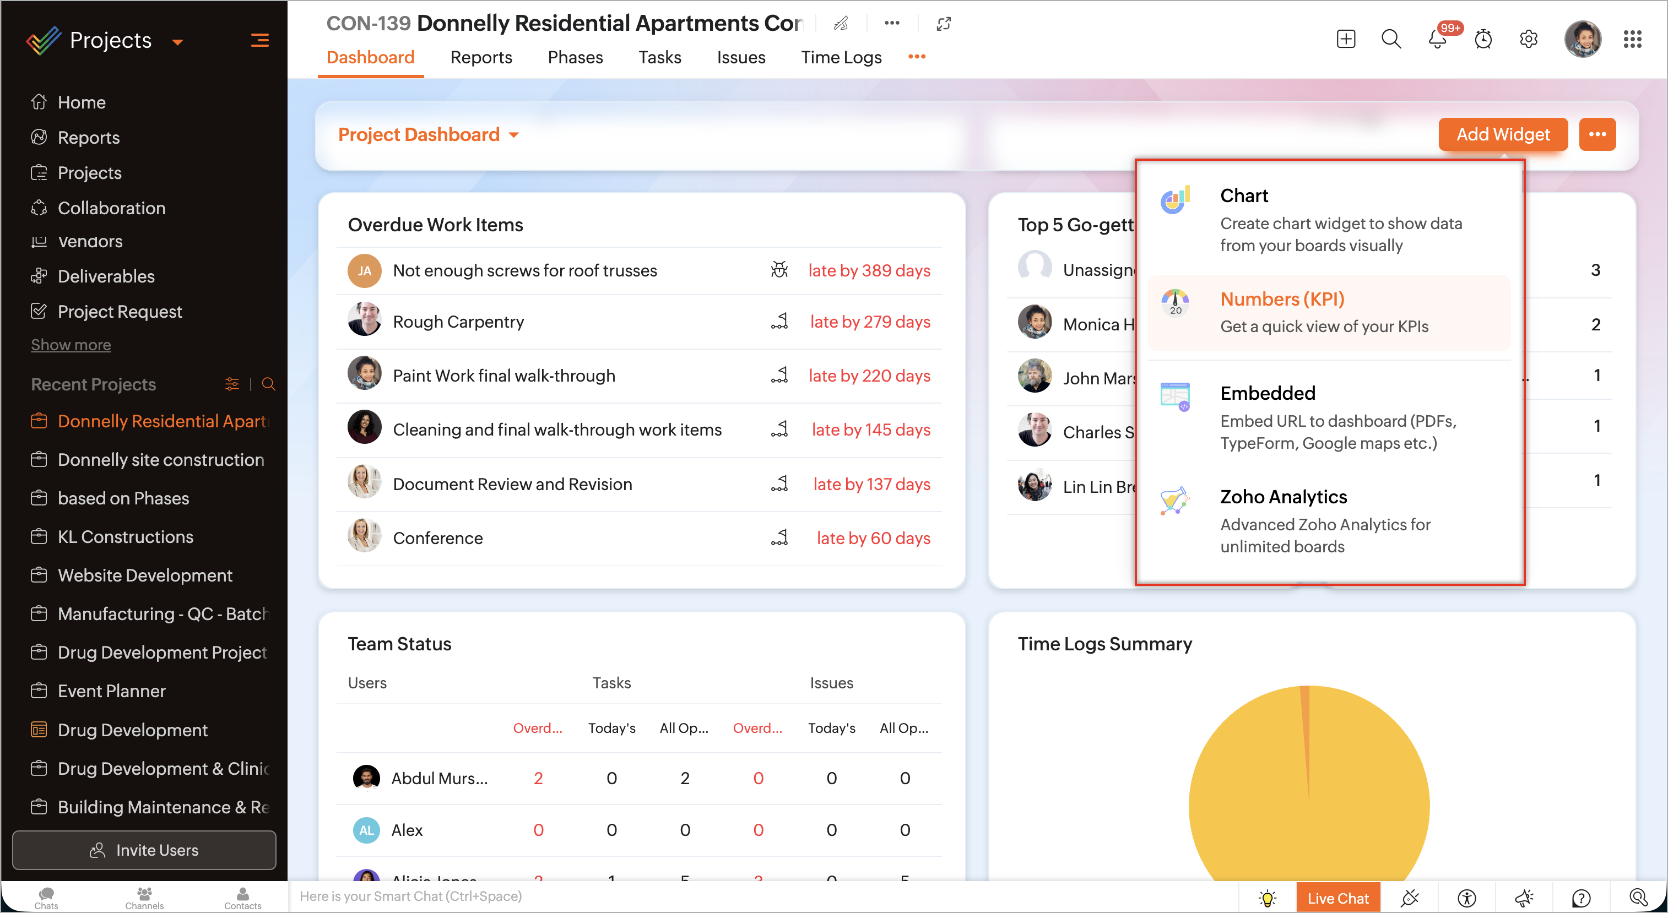
Task: Open the Projects module dropdown arrow
Action: point(177,42)
